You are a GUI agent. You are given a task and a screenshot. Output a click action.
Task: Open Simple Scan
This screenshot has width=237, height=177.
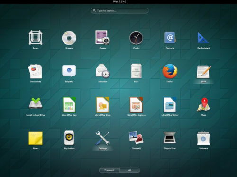tap(170, 138)
